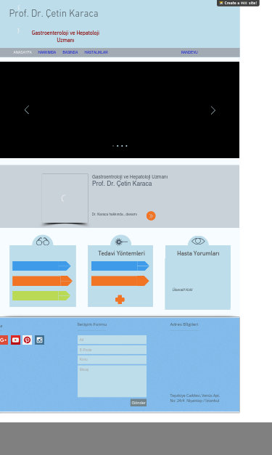
Task: Click the glasses icon above the first card
Action: click(43, 242)
